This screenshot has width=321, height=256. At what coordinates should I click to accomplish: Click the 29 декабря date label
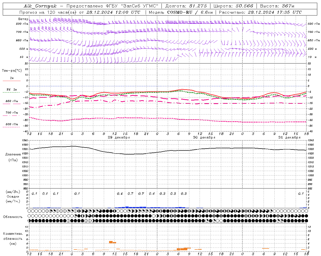(x=119, y=137)
